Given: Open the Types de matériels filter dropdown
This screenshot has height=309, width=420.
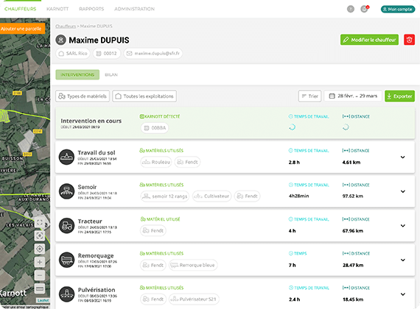Looking at the screenshot, I should [83, 96].
